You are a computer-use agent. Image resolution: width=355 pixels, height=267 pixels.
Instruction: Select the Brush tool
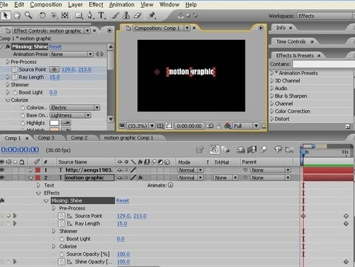[x=116, y=15]
